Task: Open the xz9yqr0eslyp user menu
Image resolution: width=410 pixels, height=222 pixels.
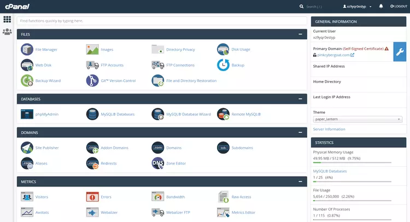Action: click(357, 7)
